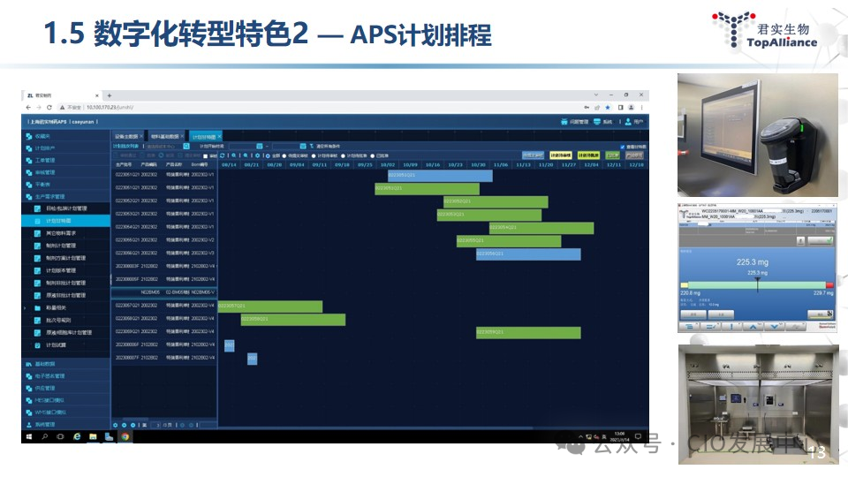Expand the 称量相关 folder arrow
Screen dimensions: 848x477
[25, 307]
